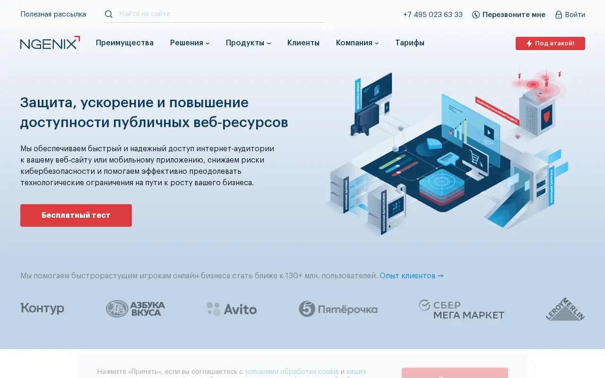Image resolution: width=605 pixels, height=378 pixels.
Task: Click the phone number +7 495 023 63 33
Action: click(433, 15)
